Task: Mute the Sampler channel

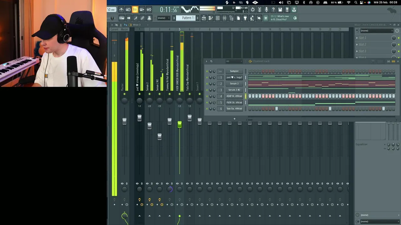Action: [x=207, y=71]
